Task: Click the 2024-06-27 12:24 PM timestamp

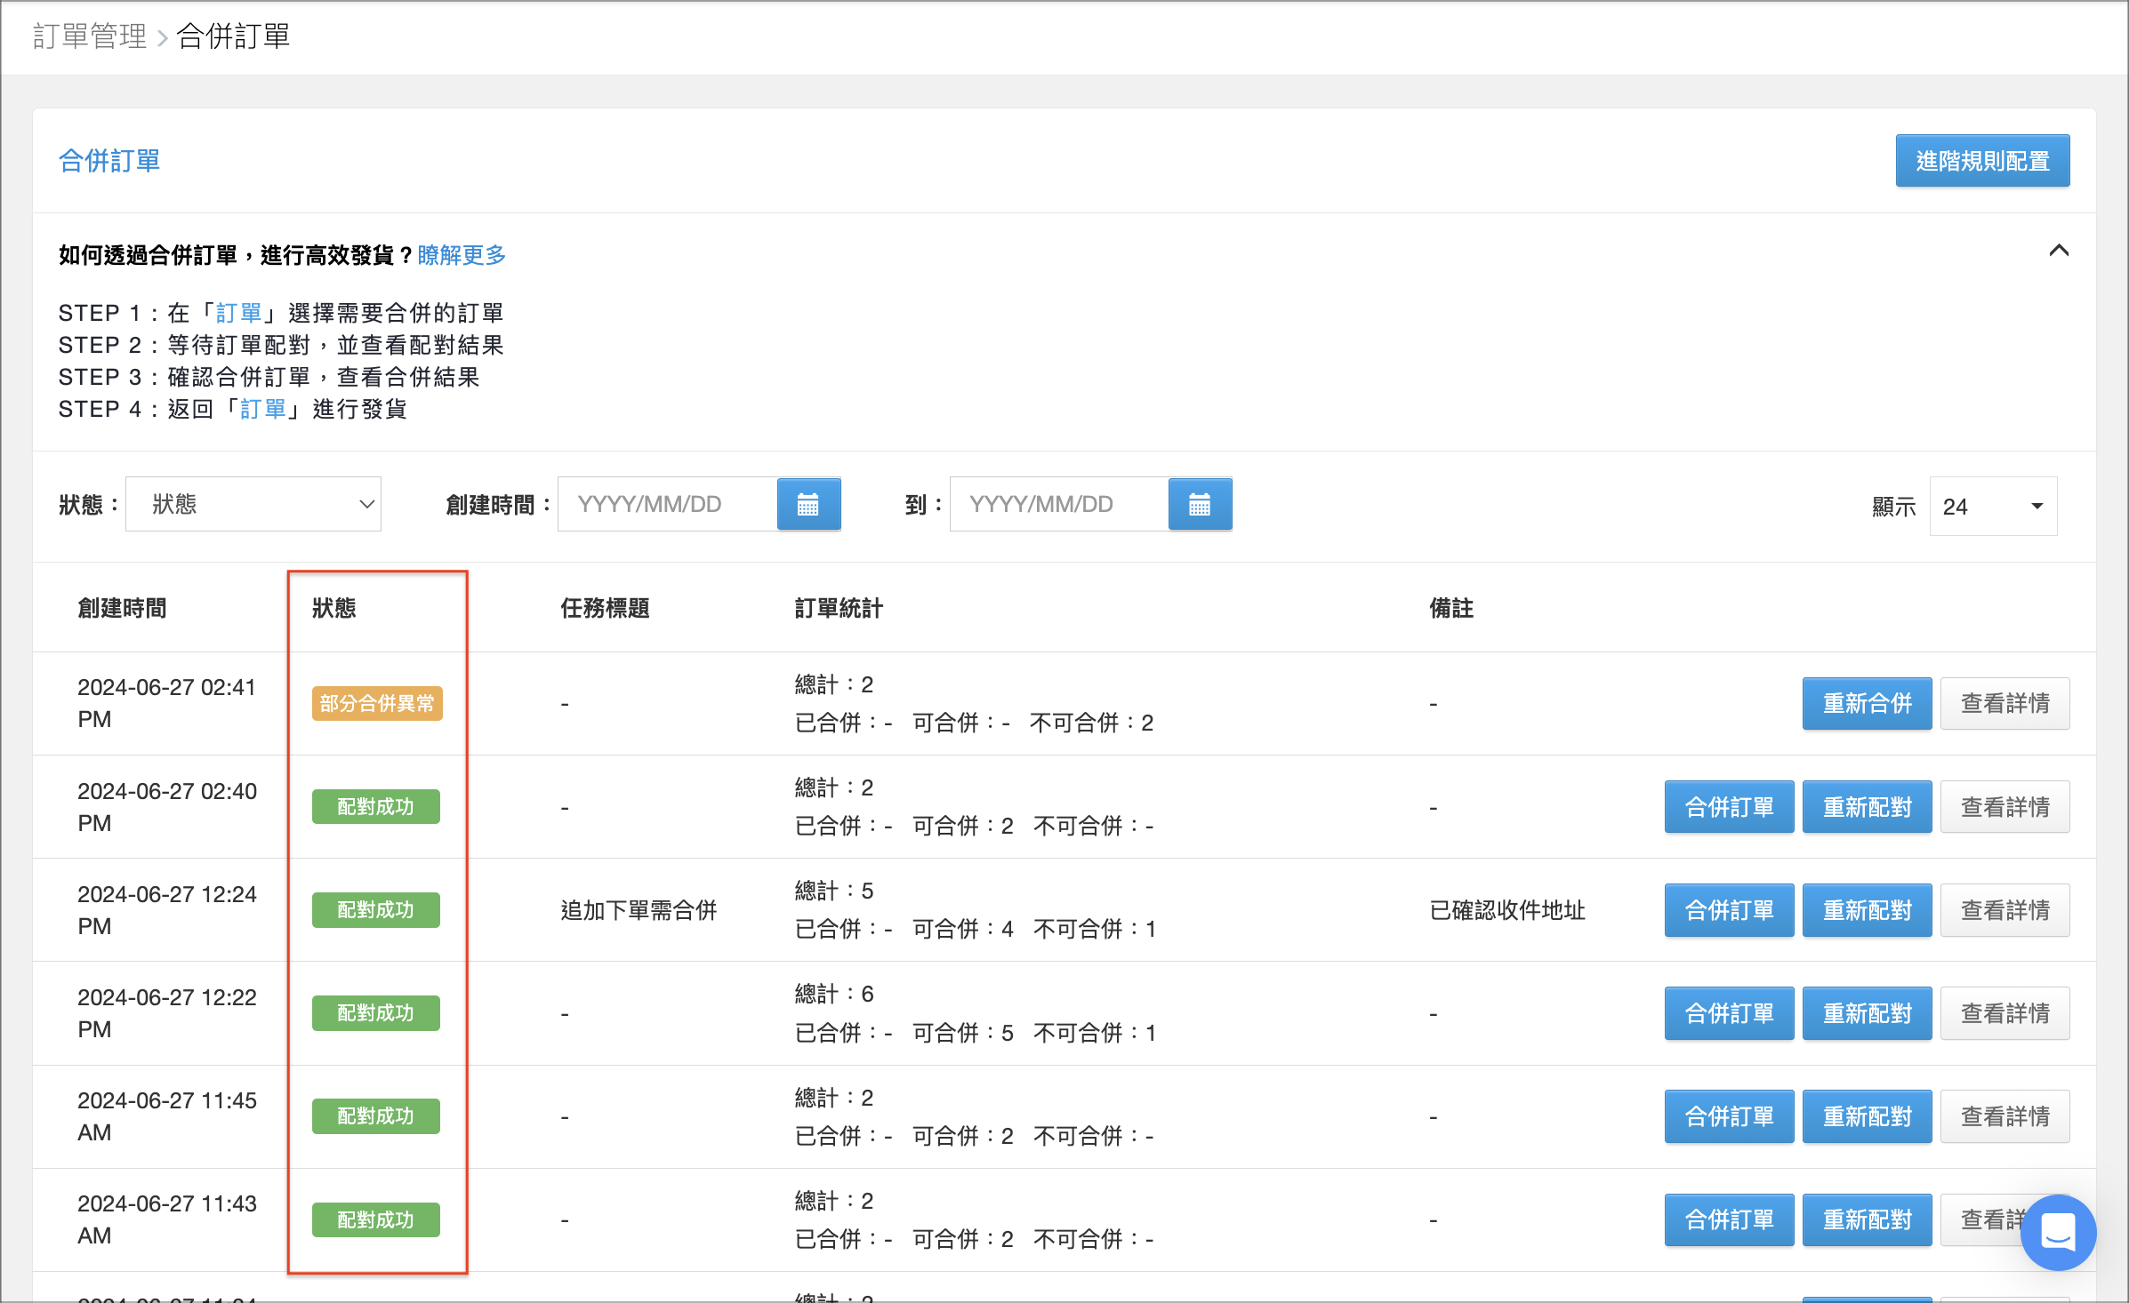Action: point(167,910)
